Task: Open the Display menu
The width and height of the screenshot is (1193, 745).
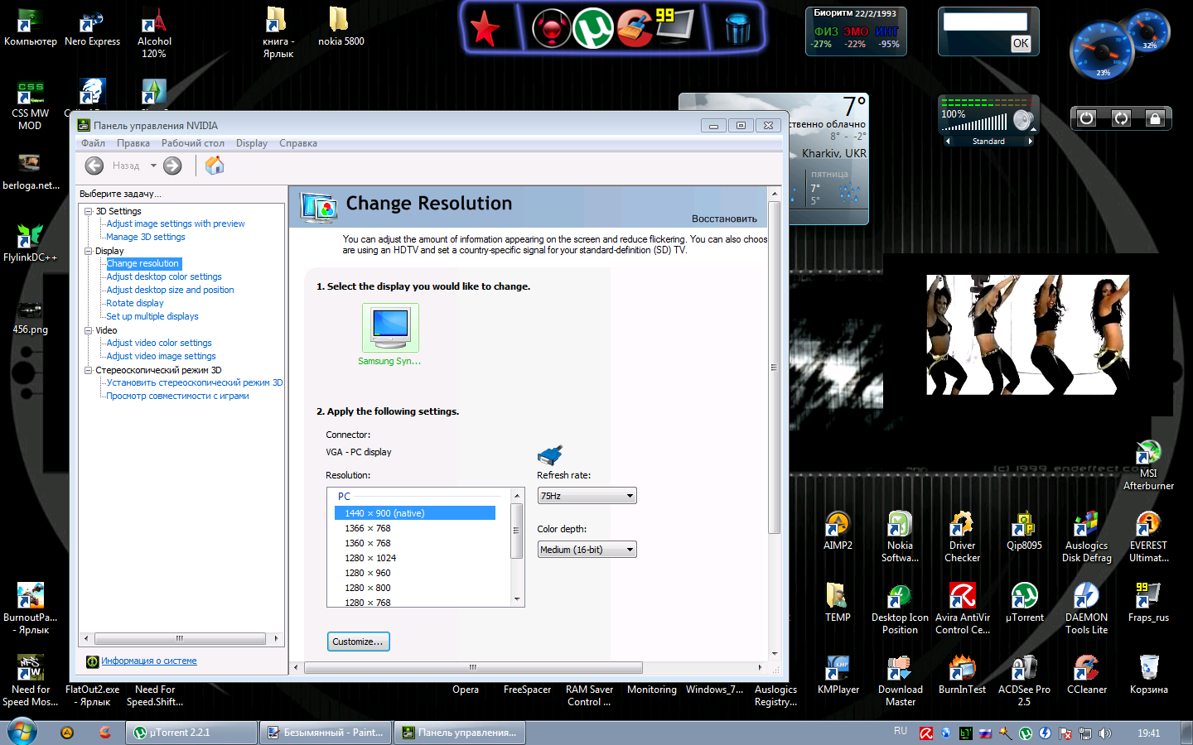Action: click(x=251, y=143)
